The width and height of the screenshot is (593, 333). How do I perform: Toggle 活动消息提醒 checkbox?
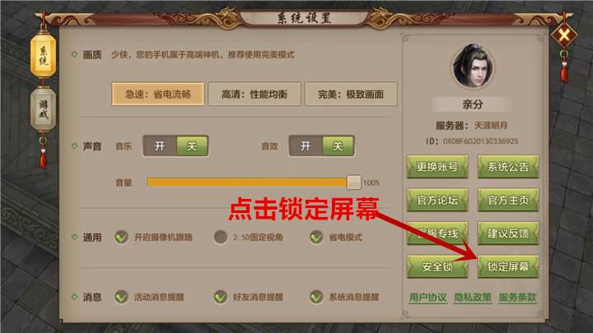click(121, 297)
